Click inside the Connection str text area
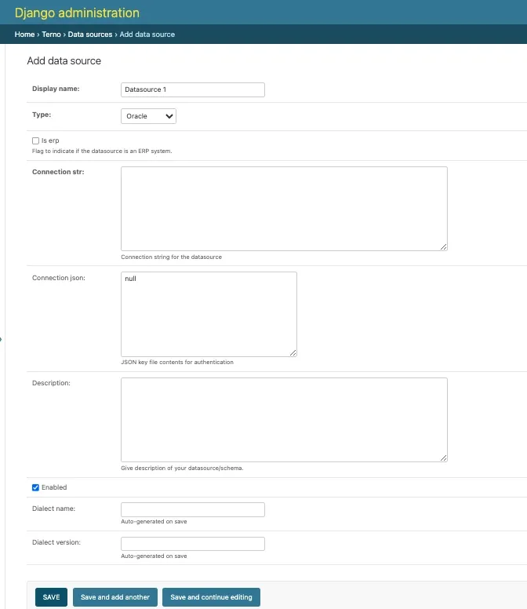Viewport: 527px width, 609px height. [x=284, y=208]
